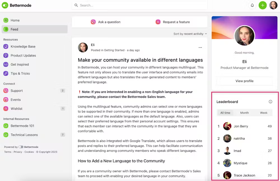Click the green plus button to create content
Image resolution: width=280 pixels, height=181 pixels.
click(x=263, y=5)
